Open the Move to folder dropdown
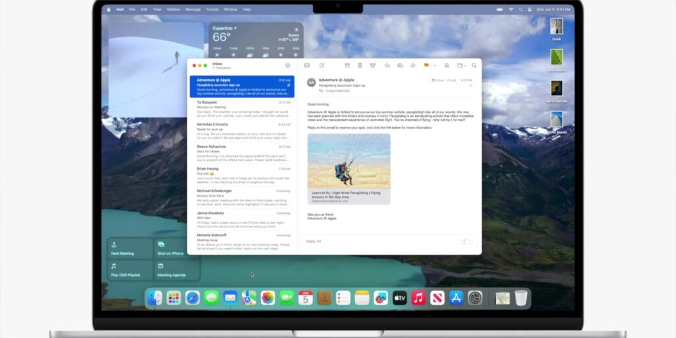The width and height of the screenshot is (676, 338). (461, 65)
